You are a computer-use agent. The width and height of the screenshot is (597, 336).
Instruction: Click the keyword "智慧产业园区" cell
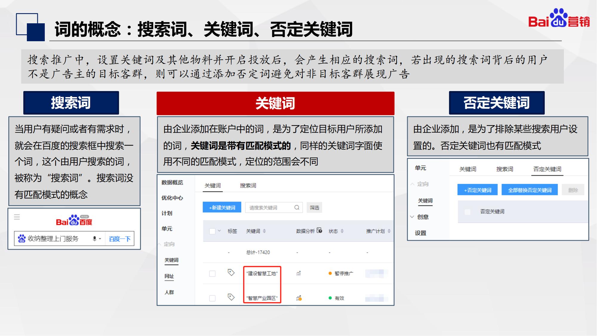[262, 298]
